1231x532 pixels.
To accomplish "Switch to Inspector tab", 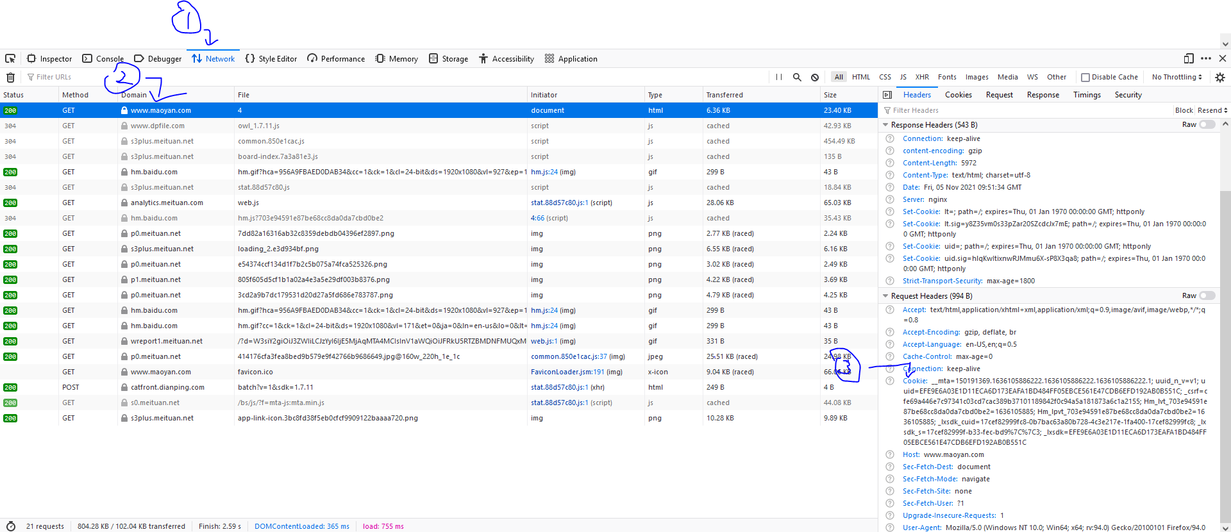I will coord(49,58).
